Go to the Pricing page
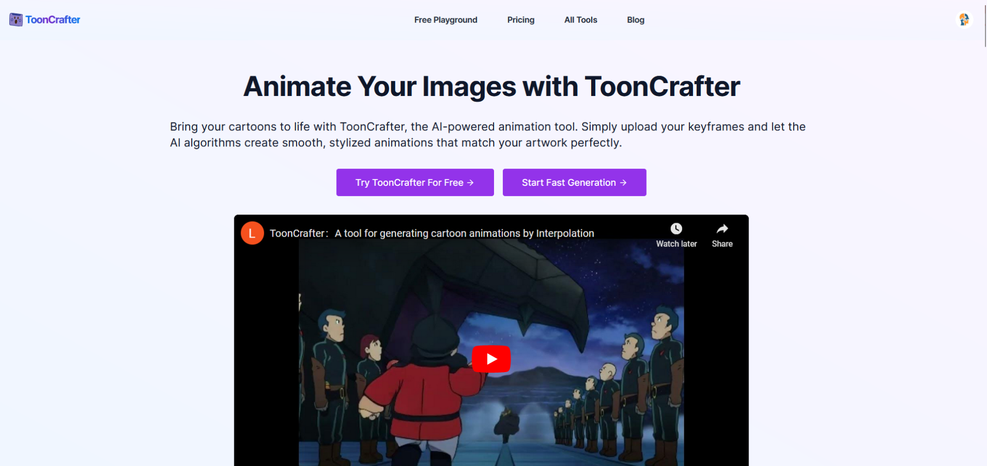This screenshot has height=466, width=987. 521,20
